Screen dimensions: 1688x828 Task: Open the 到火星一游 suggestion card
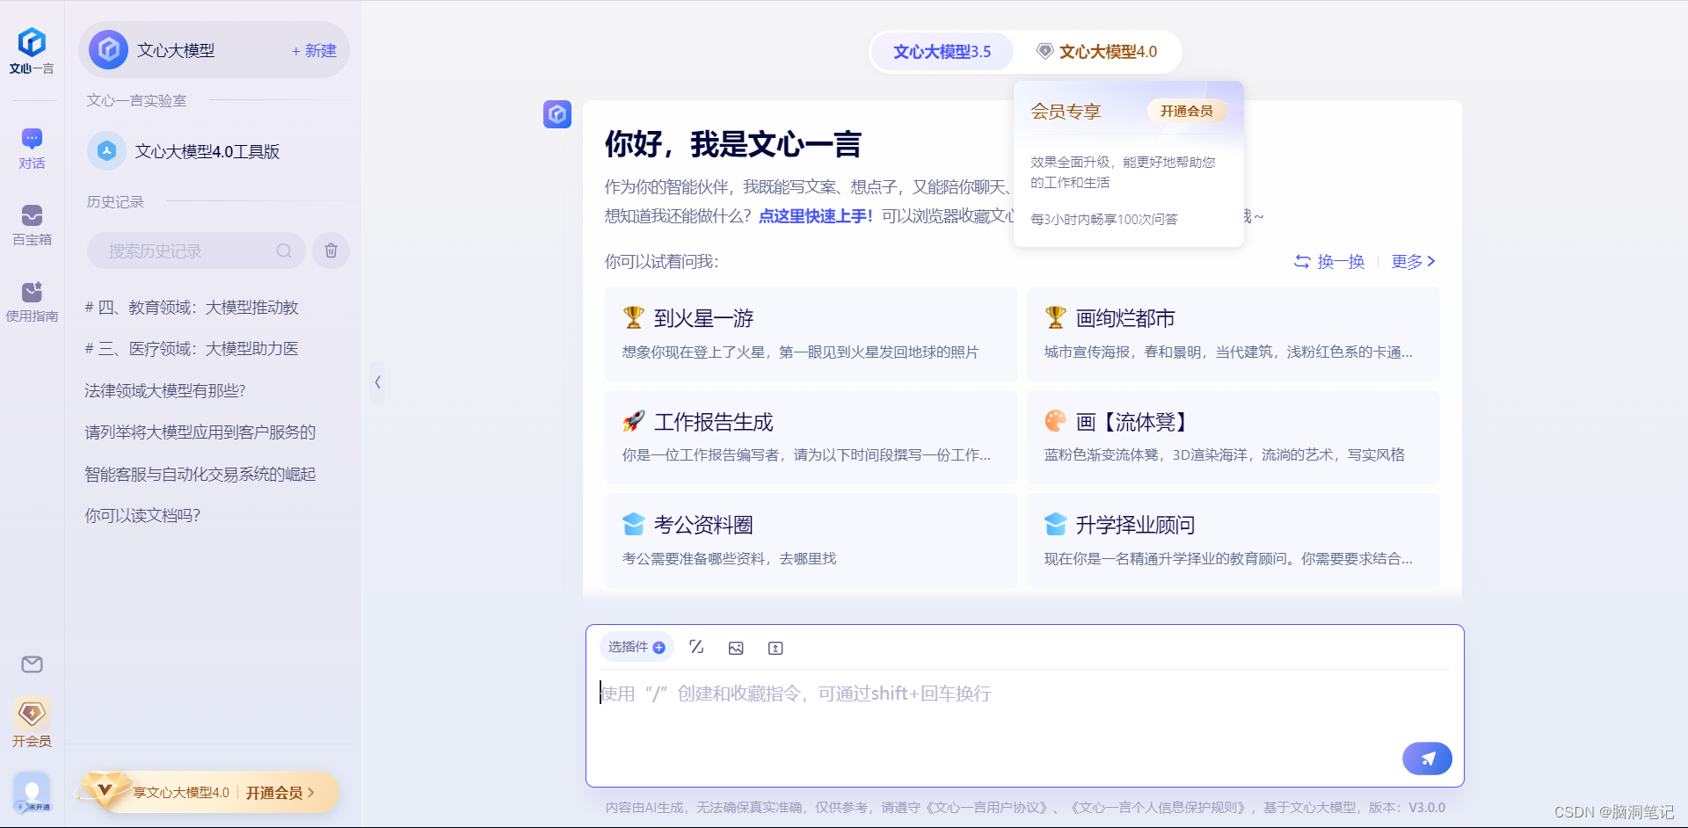point(811,334)
